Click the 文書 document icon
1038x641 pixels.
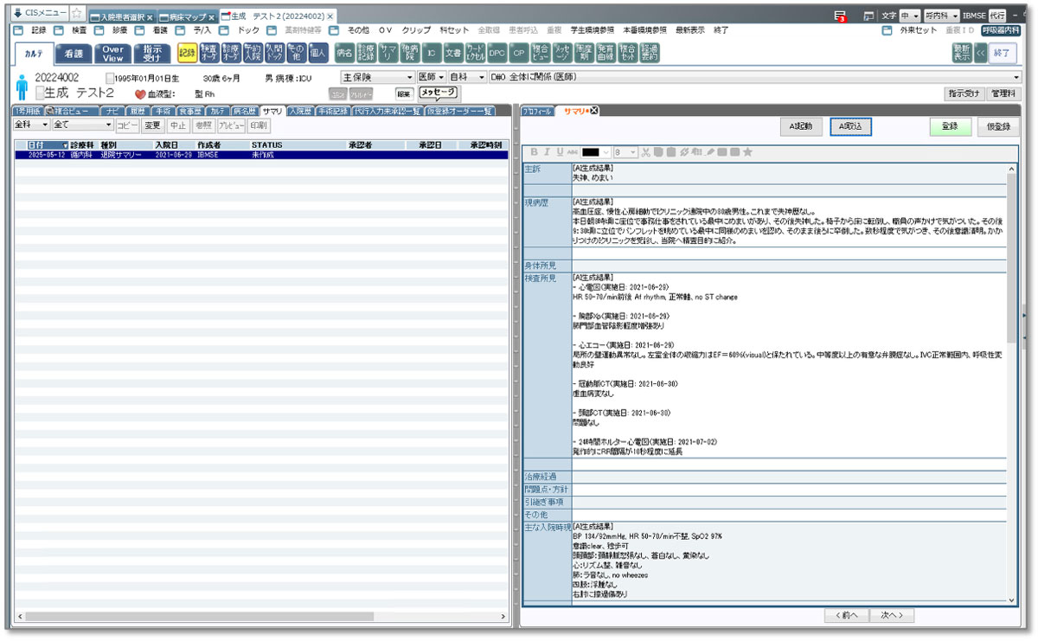[453, 53]
